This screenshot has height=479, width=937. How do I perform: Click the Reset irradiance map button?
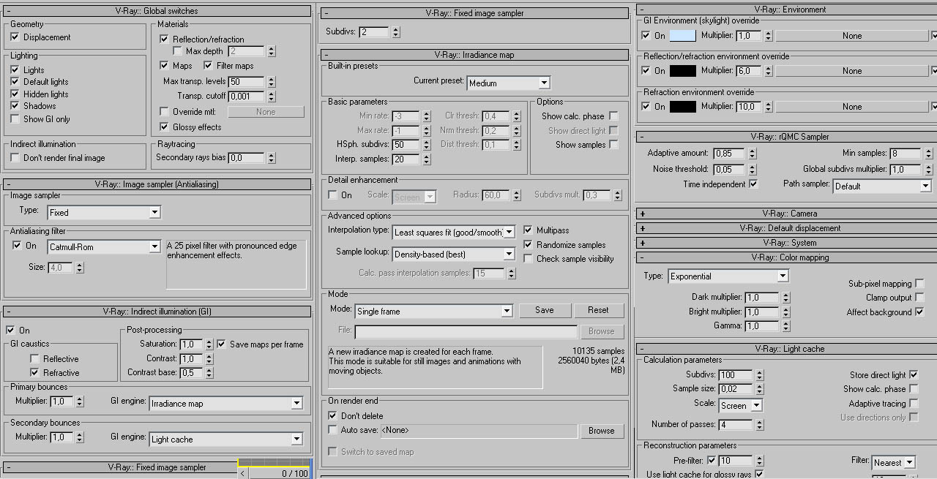[x=598, y=310]
